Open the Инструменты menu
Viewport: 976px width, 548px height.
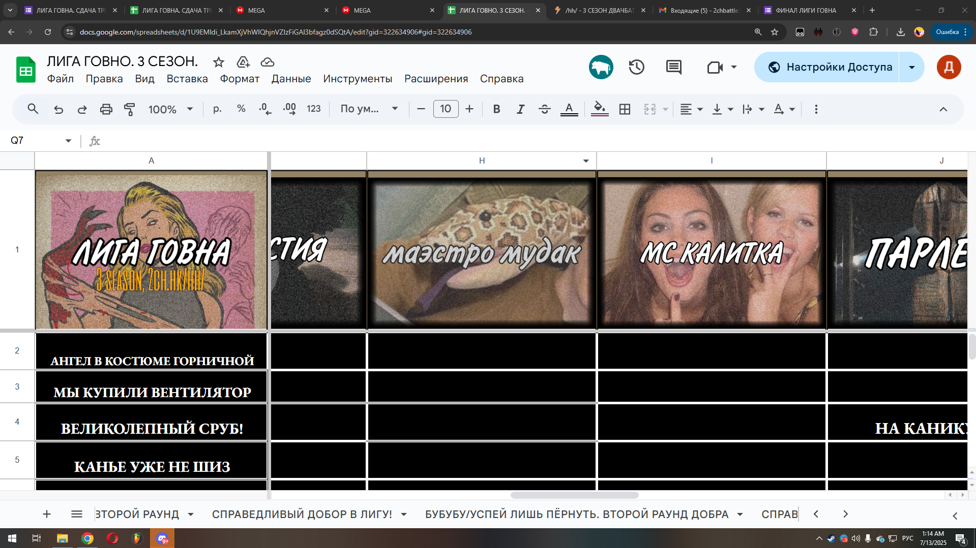(358, 79)
